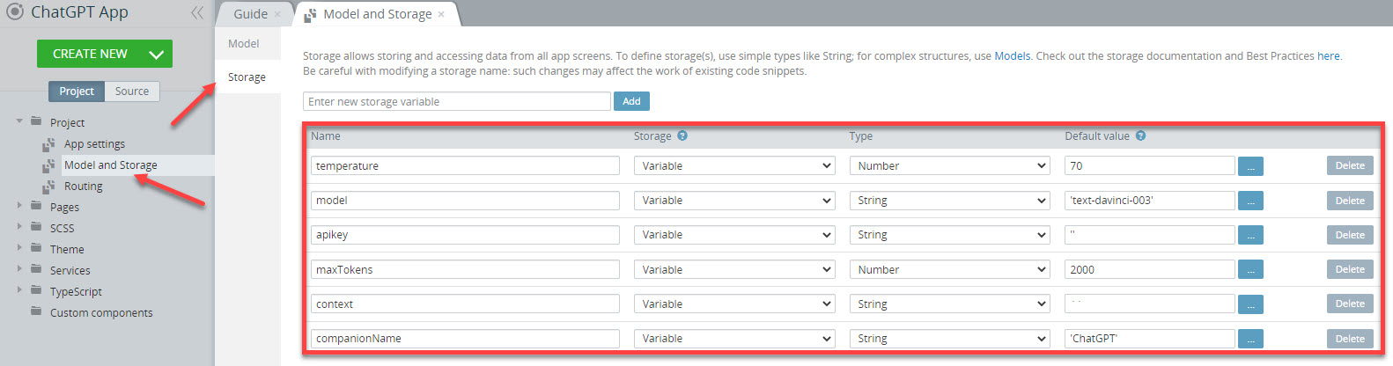Click the Pages folder icon
1393x366 pixels.
coord(36,206)
